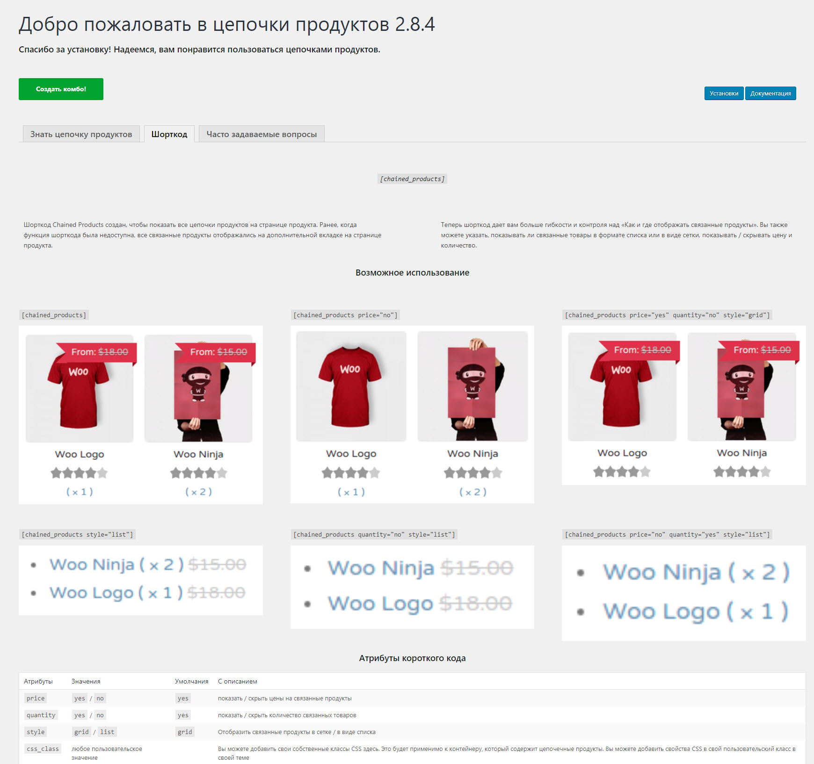Click "Woo Logo $18.00" item in quantity="no" list

420,604
